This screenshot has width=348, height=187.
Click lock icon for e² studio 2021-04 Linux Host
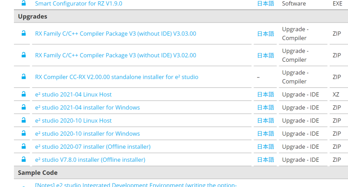[23, 94]
